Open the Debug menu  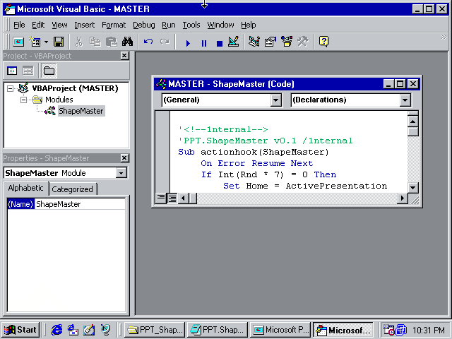click(x=144, y=25)
